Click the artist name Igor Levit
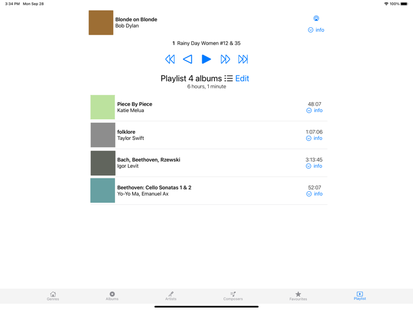 (128, 166)
